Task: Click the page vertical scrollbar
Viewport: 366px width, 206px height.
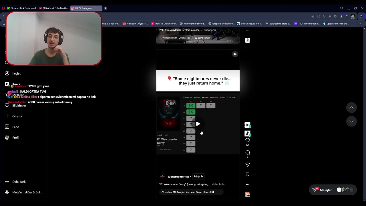Action: tap(364, 114)
